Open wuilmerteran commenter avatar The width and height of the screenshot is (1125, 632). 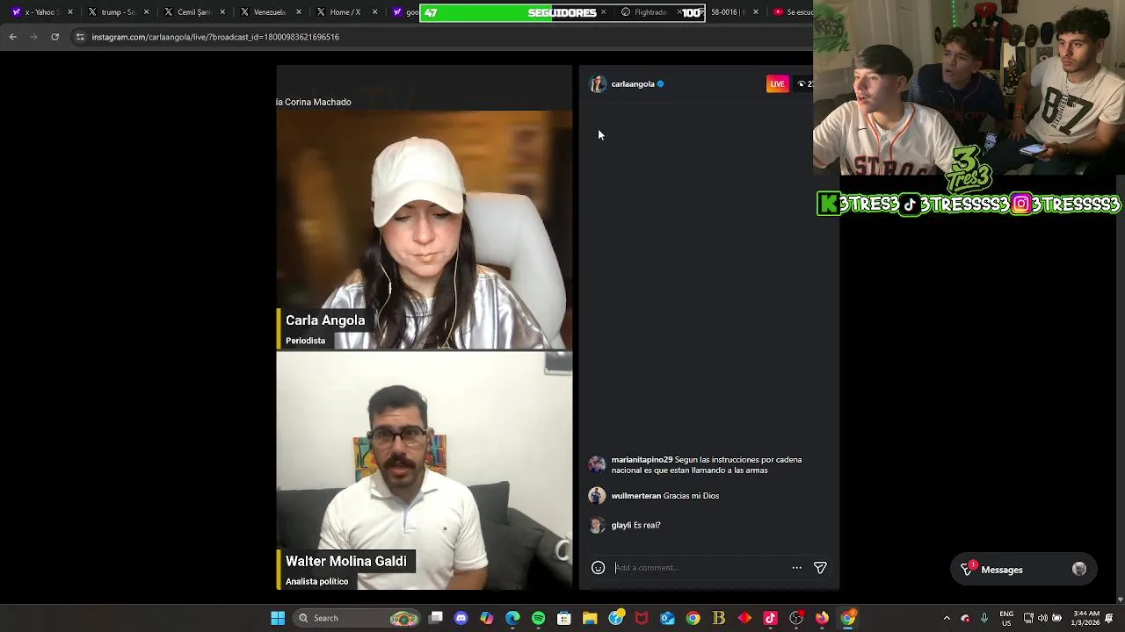(x=597, y=496)
